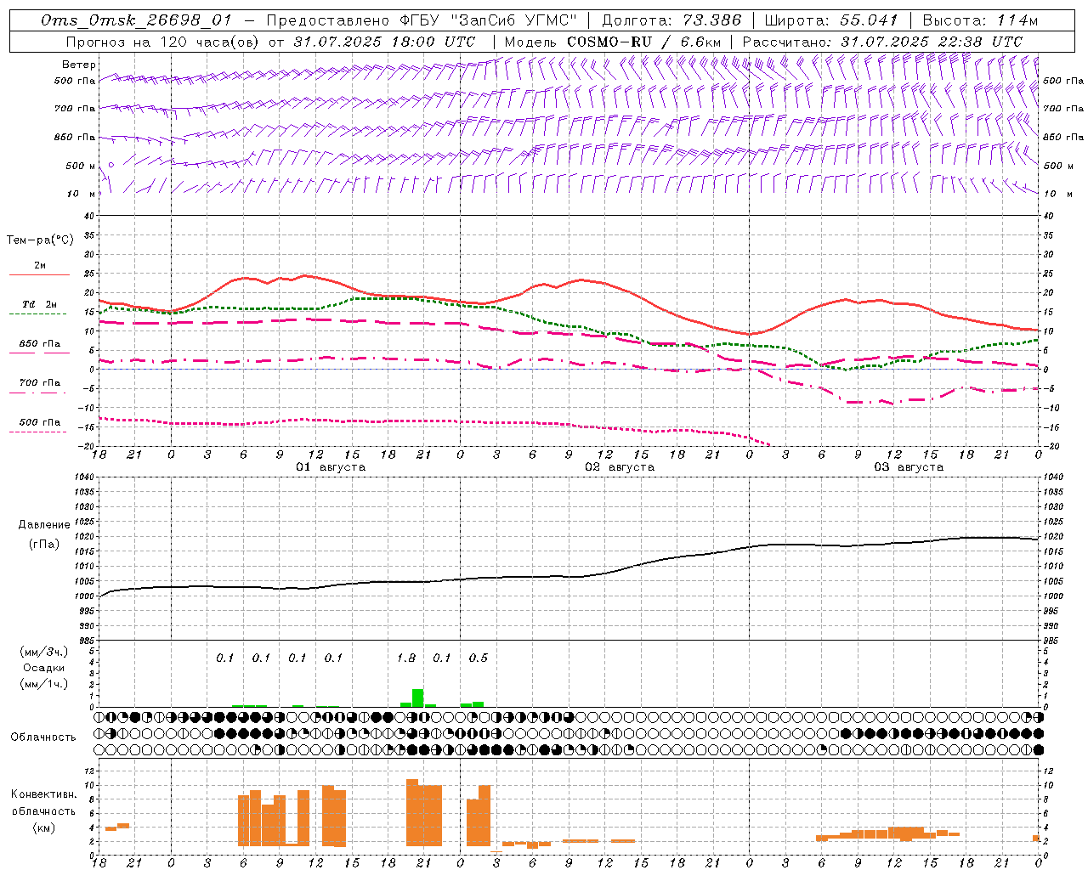Screen dimensions: 1088x870
Task: Click the Высота: 114м value
Action: click(x=980, y=20)
